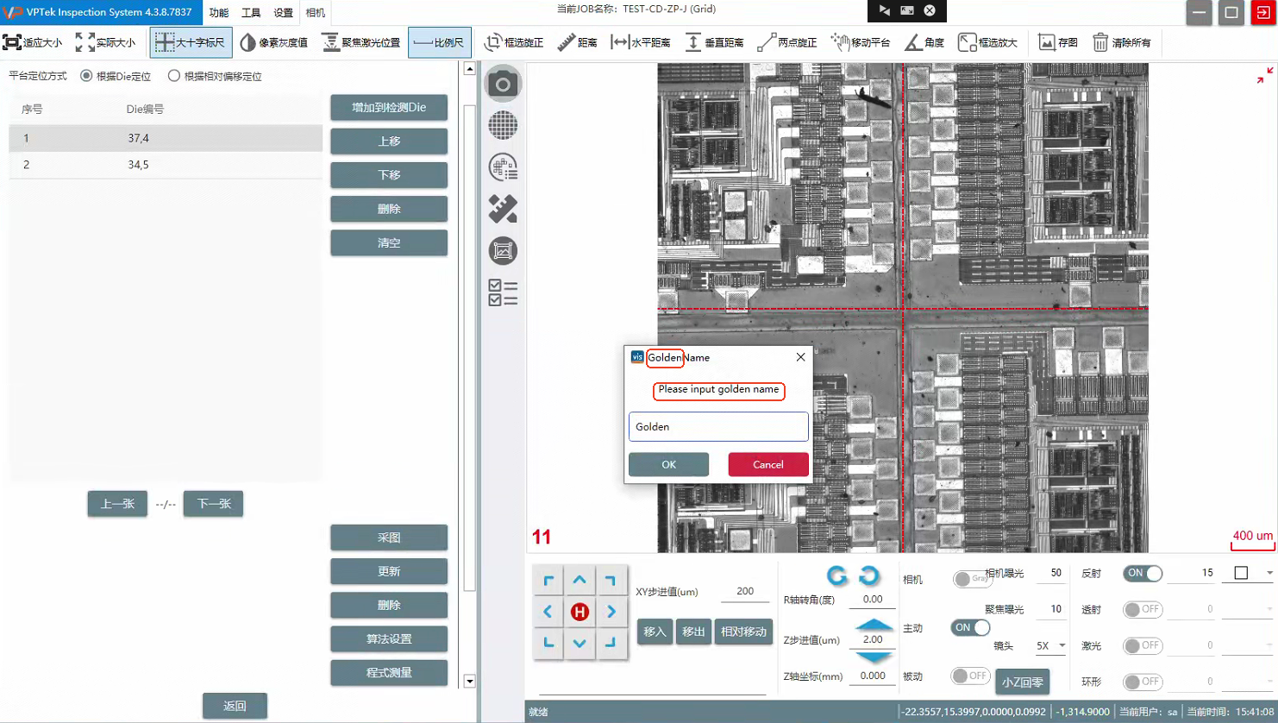
Task: Pick the 垂直距离 vertical distance tool
Action: tap(714, 42)
